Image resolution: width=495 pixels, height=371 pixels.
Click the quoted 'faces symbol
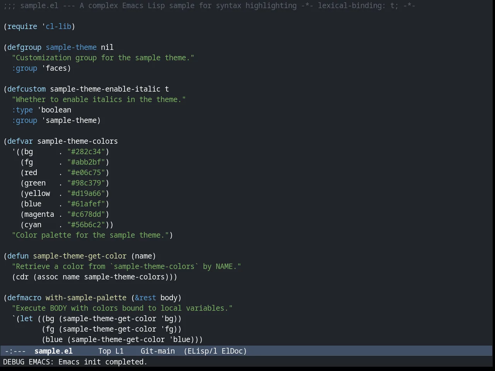pyautogui.click(x=54, y=68)
